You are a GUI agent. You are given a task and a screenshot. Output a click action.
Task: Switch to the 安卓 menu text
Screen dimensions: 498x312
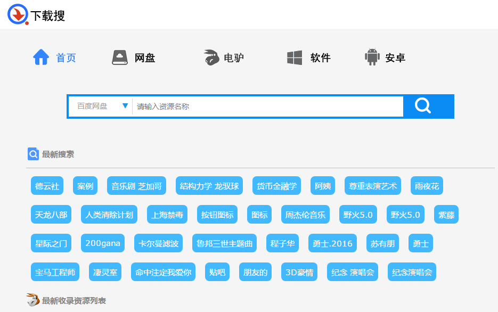click(395, 58)
